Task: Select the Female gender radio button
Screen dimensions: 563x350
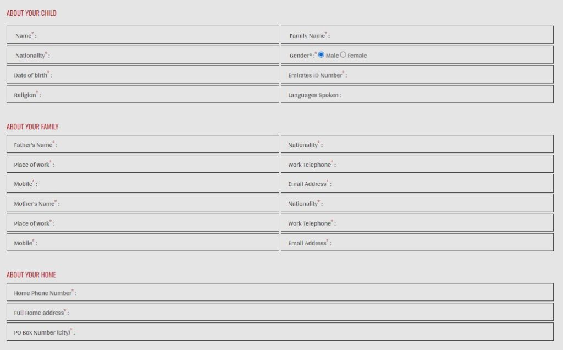Action: click(x=343, y=55)
